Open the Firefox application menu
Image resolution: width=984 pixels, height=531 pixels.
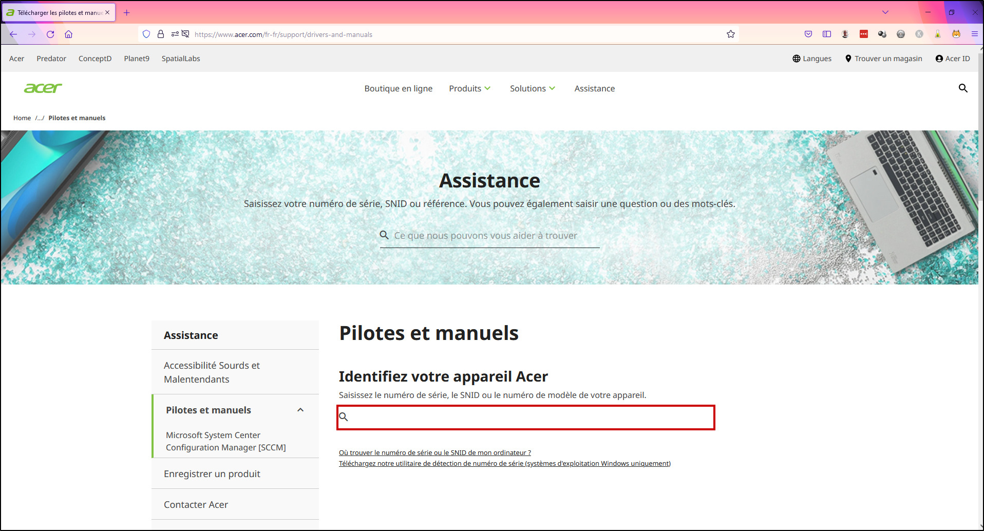(975, 34)
